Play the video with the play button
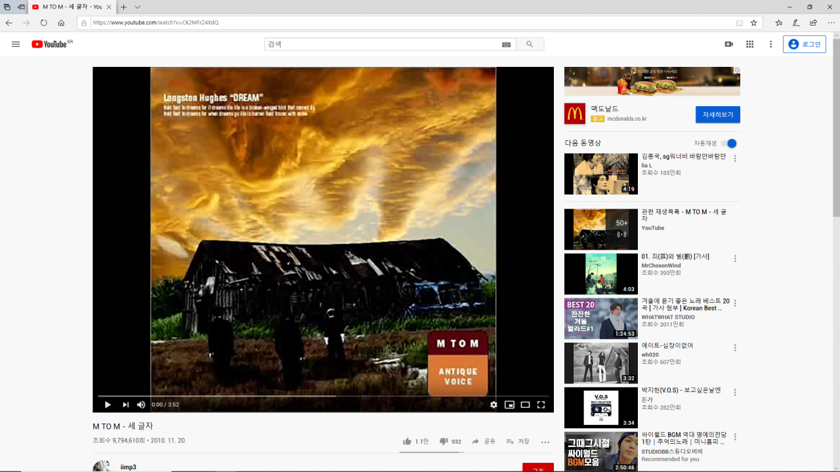Image resolution: width=840 pixels, height=472 pixels. (x=108, y=404)
